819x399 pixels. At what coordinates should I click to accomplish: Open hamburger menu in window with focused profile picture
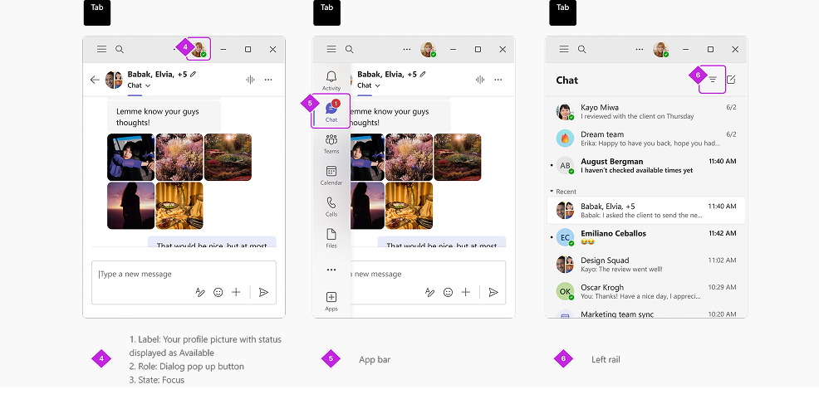(102, 49)
